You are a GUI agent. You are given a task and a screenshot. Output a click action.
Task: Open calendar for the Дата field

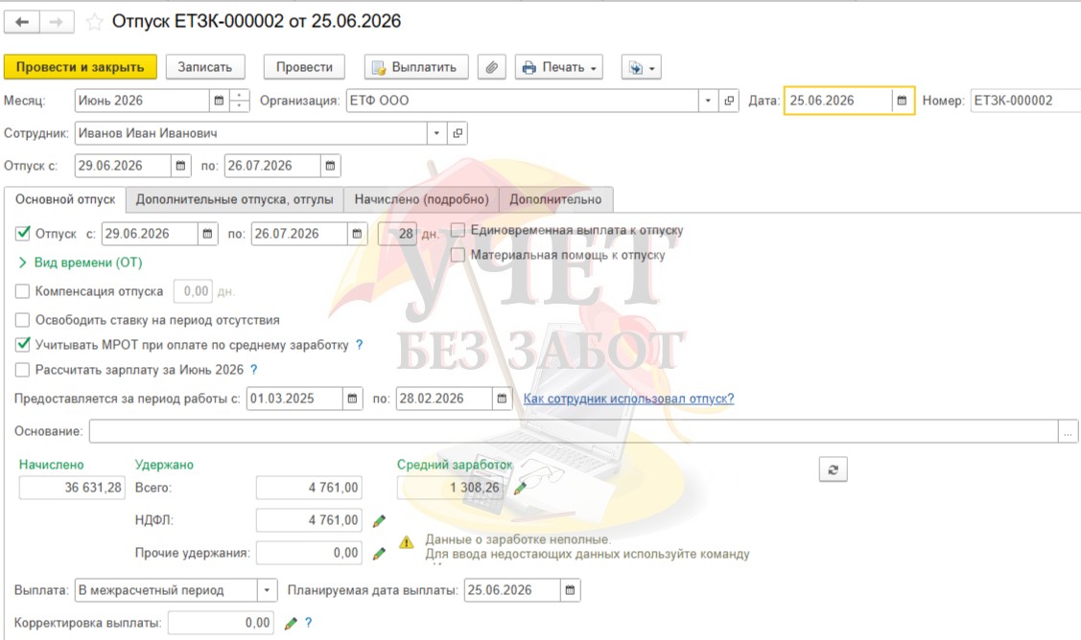tap(901, 101)
